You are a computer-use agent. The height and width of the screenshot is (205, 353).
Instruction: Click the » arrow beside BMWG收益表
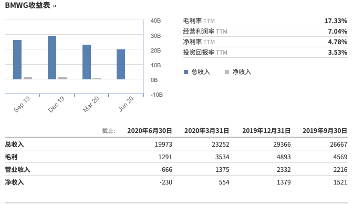tap(55, 6)
